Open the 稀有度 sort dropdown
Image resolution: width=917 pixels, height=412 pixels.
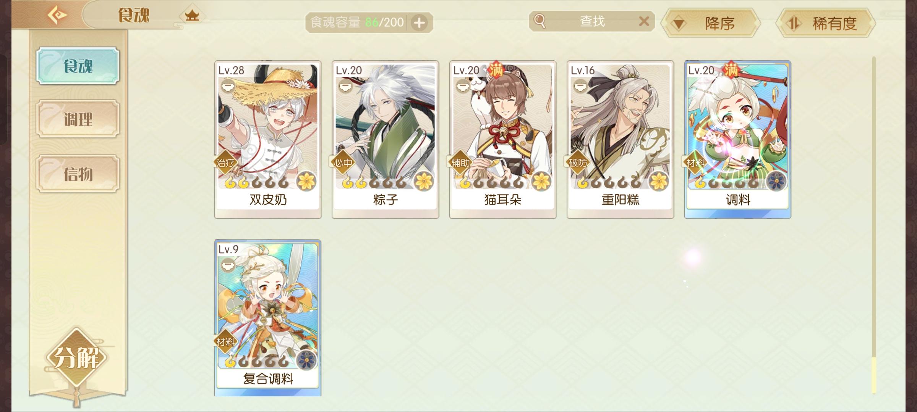coord(825,23)
